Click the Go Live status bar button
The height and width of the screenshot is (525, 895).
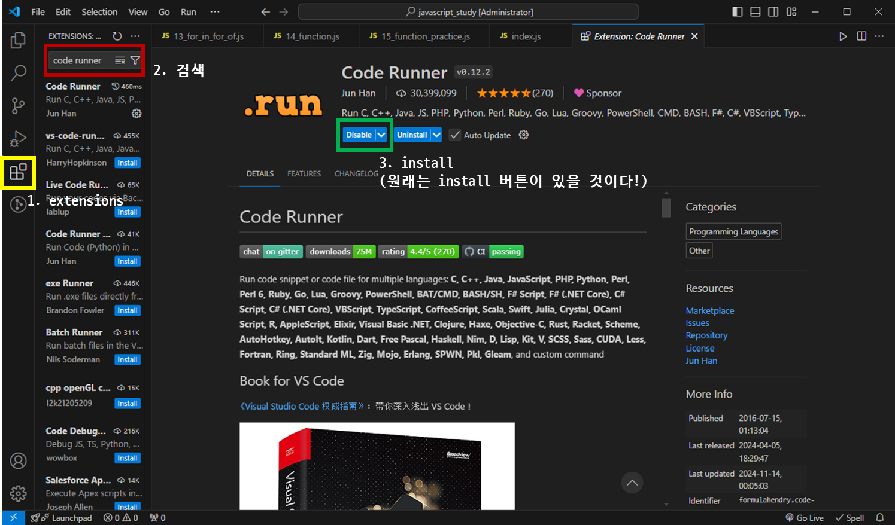(805, 518)
